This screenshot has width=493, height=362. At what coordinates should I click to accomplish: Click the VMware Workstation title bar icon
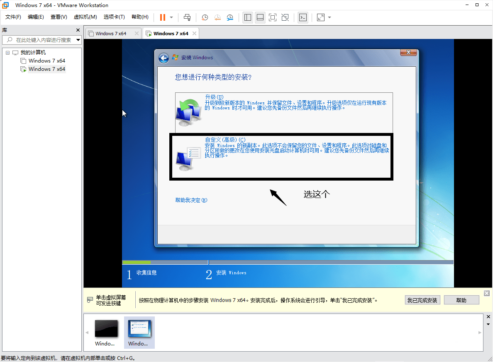pos(5,5)
